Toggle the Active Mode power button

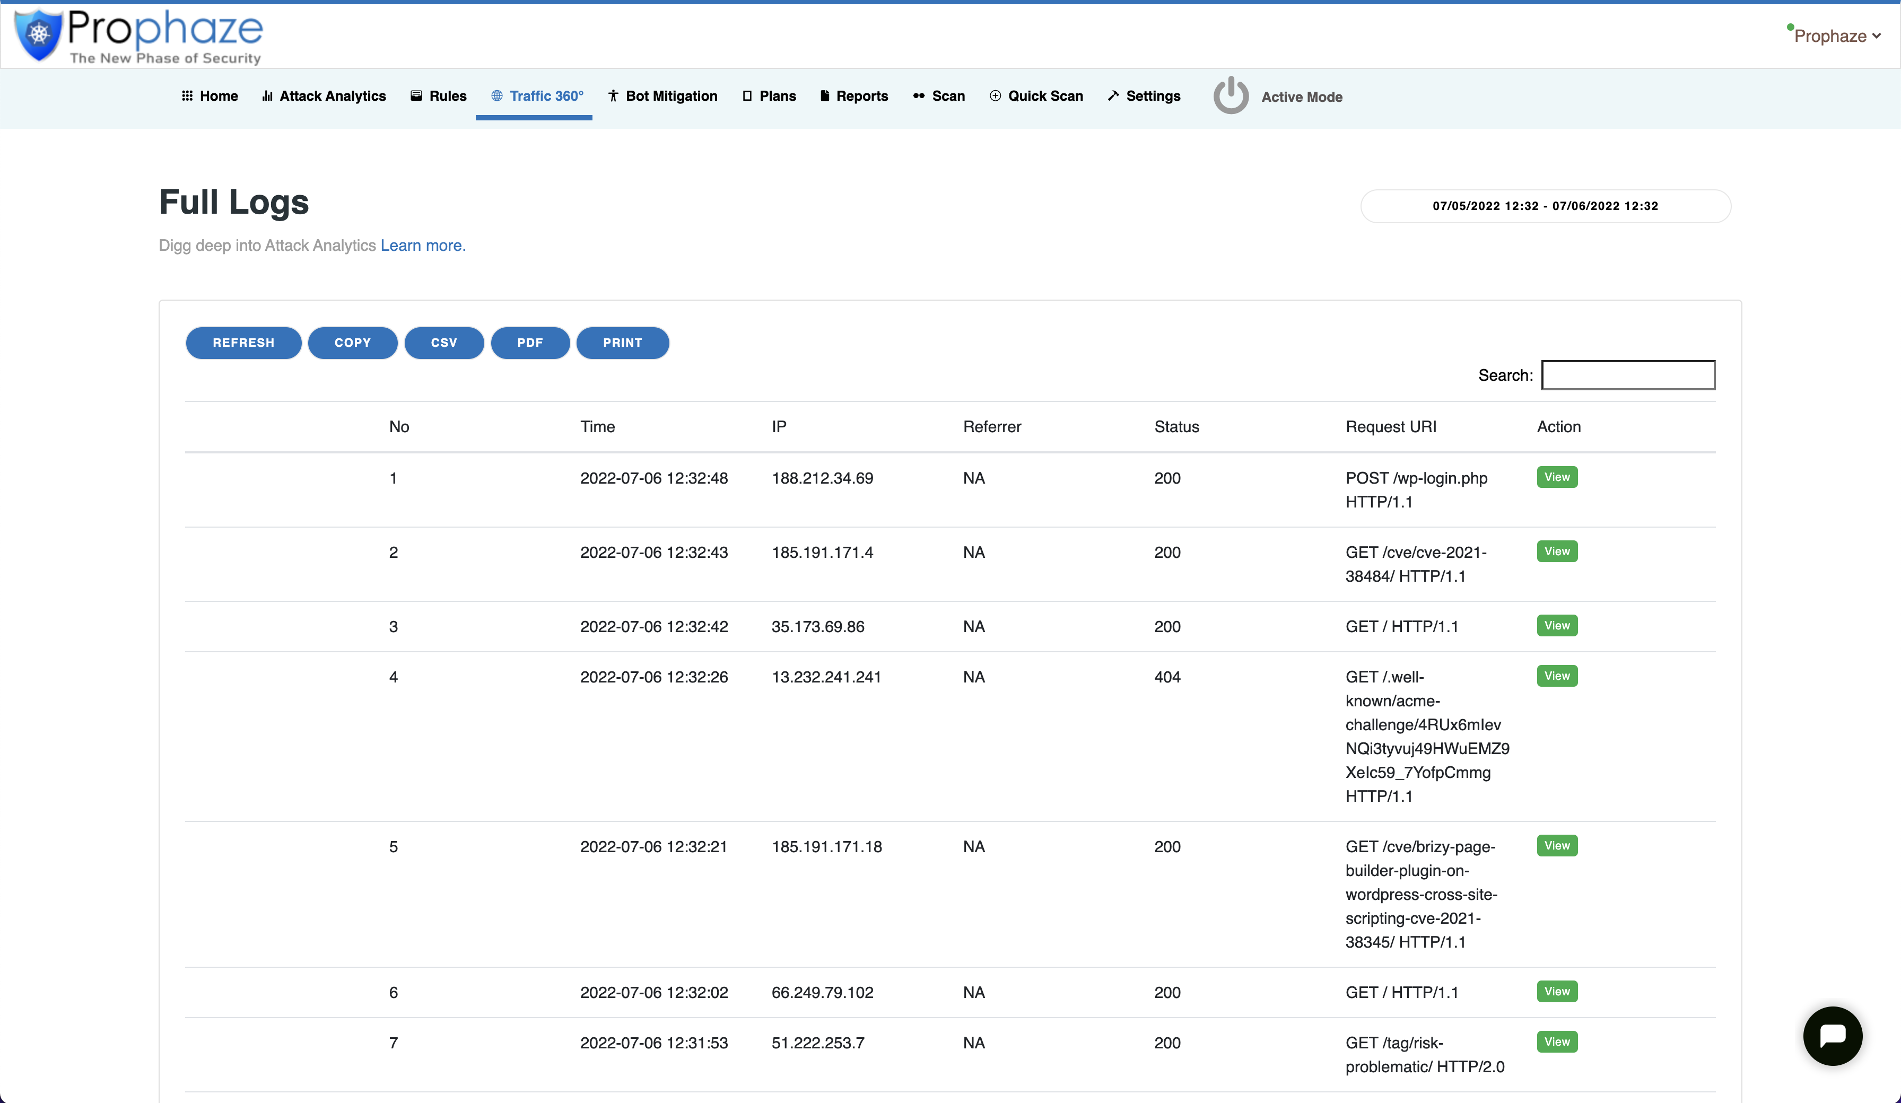point(1231,96)
